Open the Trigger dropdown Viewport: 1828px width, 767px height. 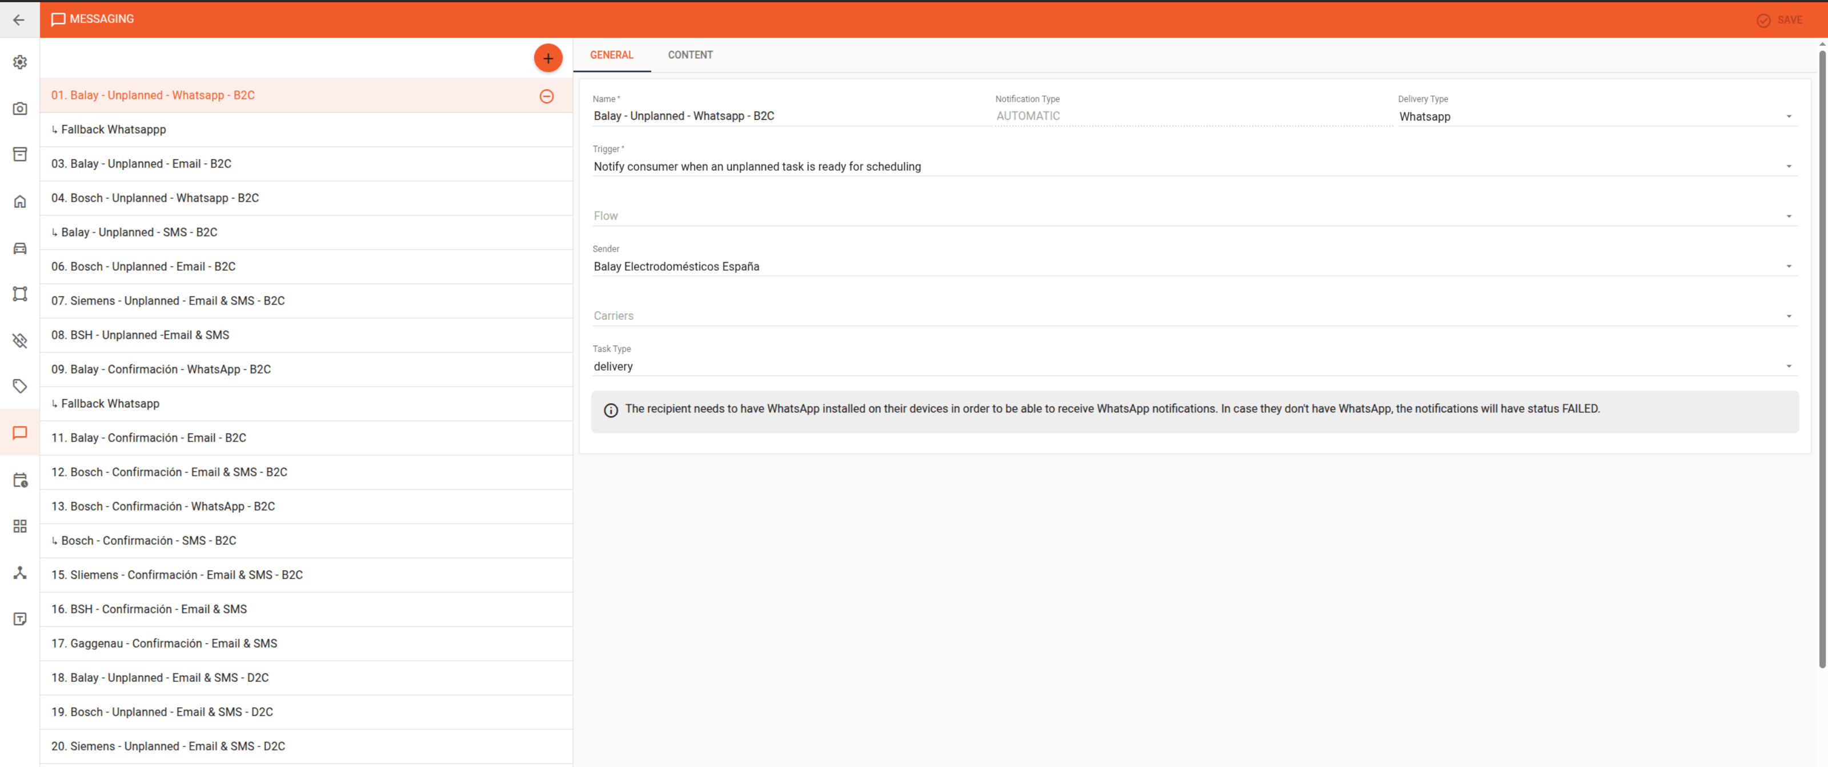pos(1194,166)
